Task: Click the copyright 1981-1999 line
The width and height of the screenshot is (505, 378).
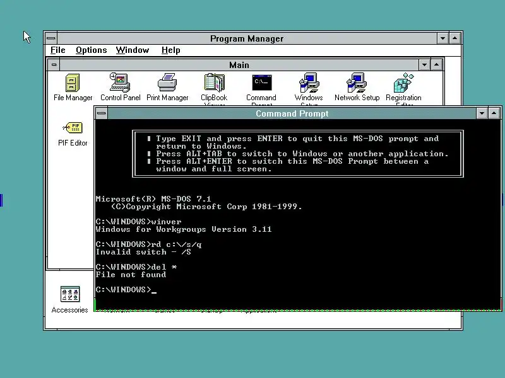Action: 206,207
